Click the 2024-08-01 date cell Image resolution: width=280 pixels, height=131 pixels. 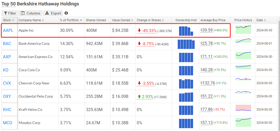pyautogui.click(x=264, y=43)
